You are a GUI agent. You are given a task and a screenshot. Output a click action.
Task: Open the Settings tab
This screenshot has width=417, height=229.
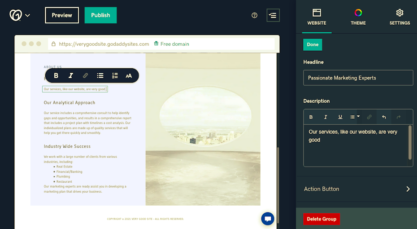tap(400, 17)
